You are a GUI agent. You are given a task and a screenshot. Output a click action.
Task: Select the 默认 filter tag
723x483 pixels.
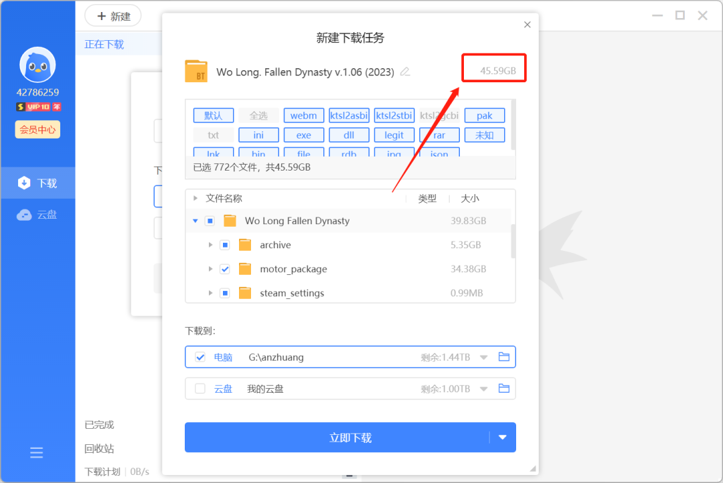pyautogui.click(x=214, y=115)
